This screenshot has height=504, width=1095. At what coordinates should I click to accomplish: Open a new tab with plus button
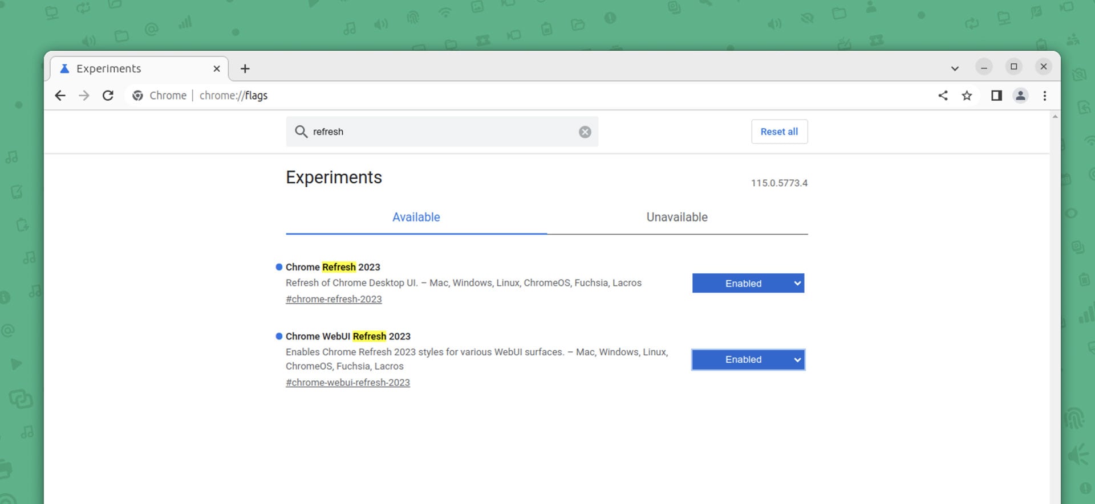click(x=245, y=69)
